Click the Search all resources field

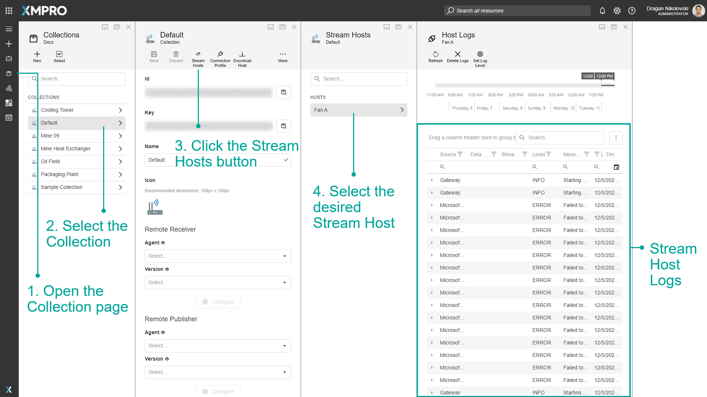click(x=517, y=11)
